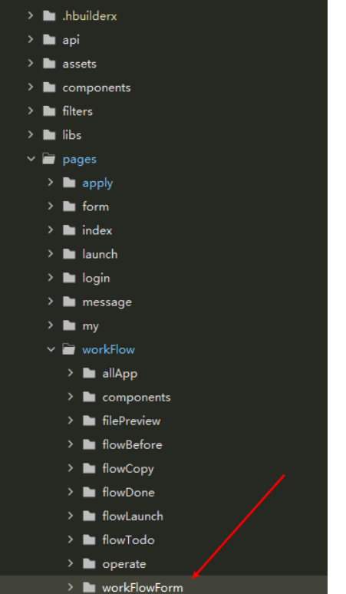Click the login folder icon
The width and height of the screenshot is (346, 594).
pos(69,278)
